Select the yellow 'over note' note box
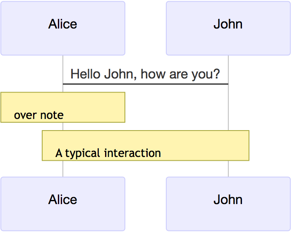Screen dimensions: 292x233 coord(63,107)
